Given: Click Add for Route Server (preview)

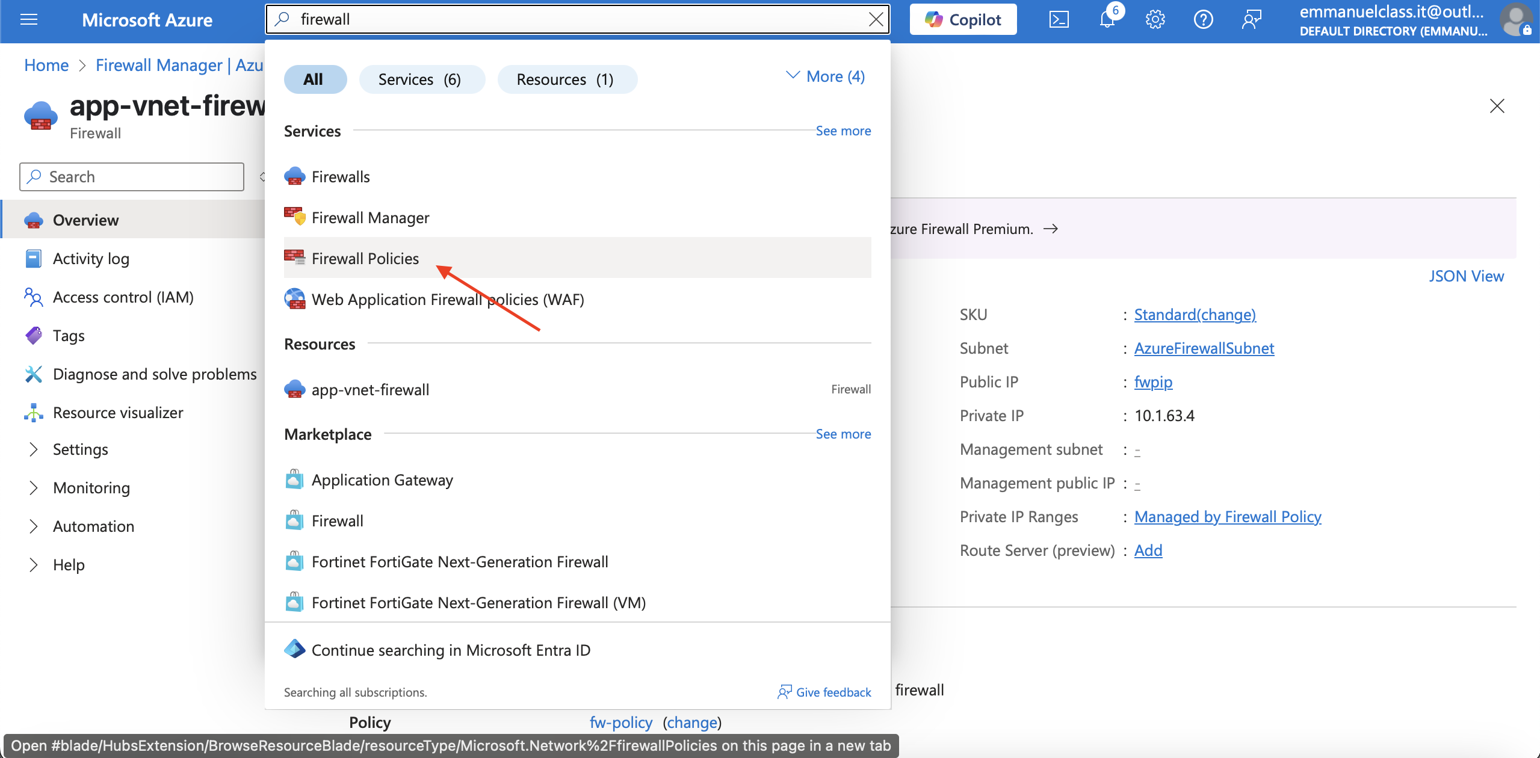Looking at the screenshot, I should click(1148, 550).
